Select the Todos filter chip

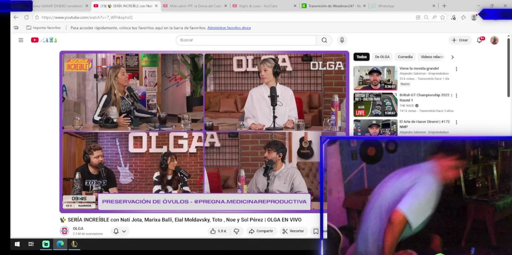(361, 57)
